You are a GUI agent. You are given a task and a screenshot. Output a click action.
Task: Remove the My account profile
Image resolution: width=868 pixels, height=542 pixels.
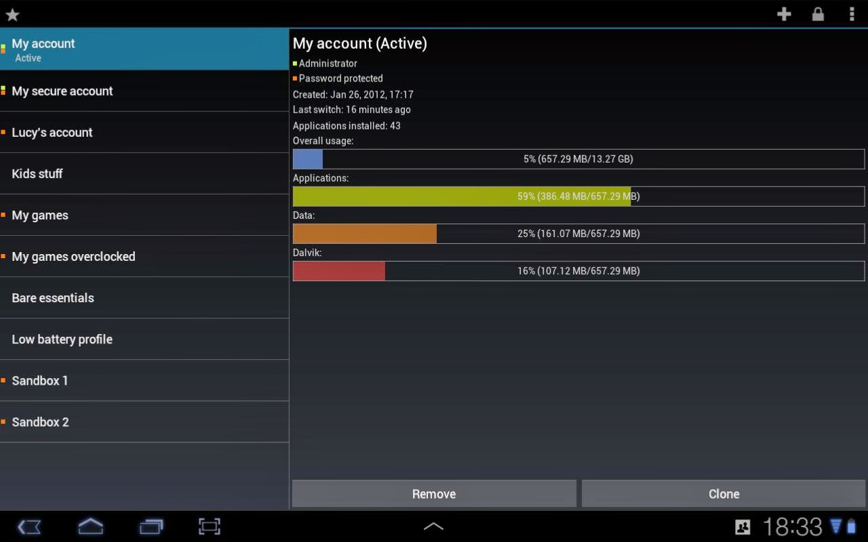click(433, 494)
